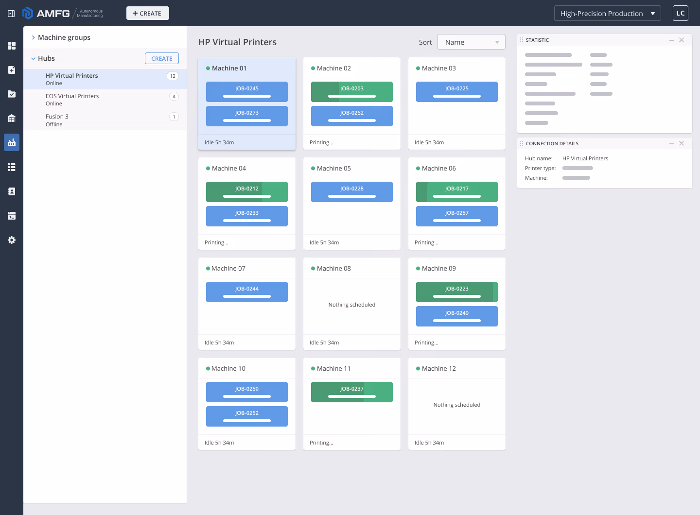Open job JOB-0273 on Machine 01
This screenshot has height=515, width=700.
[247, 116]
